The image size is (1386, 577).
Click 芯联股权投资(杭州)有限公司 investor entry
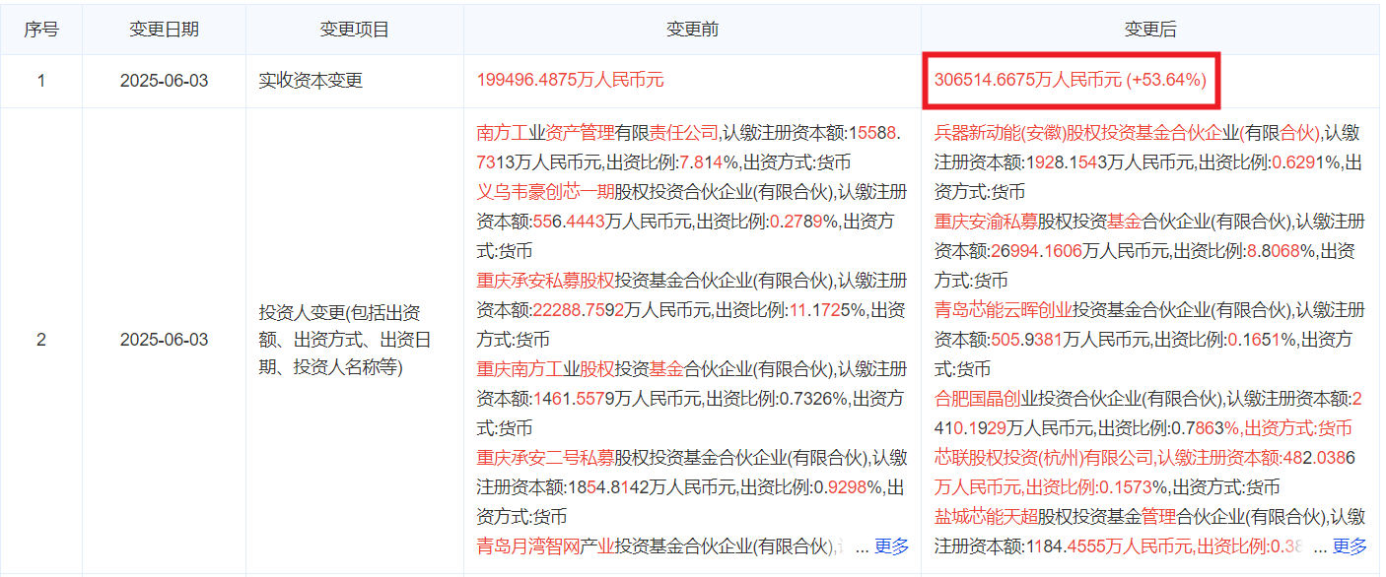1043,458
